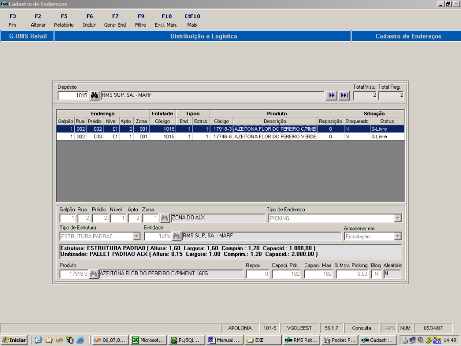The image size is (461, 346).
Task: Open EXE folder taskbar item
Action: [263, 340]
